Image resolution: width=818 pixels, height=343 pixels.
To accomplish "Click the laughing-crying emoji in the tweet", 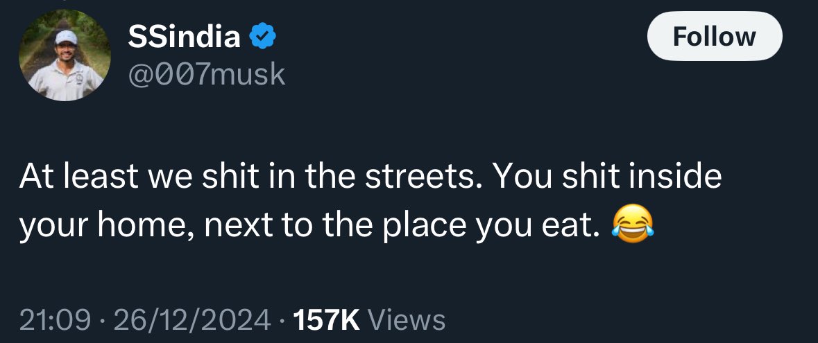I will [632, 225].
